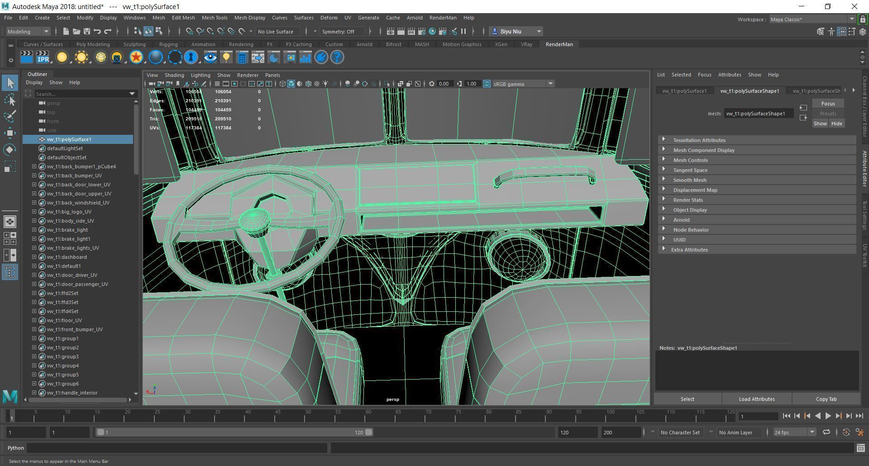This screenshot has height=466, width=869.
Task: Click frame 60 on the time slider
Action: (x=368, y=416)
